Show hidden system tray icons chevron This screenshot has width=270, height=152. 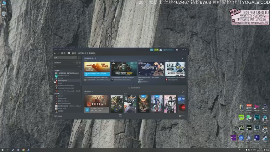(x=244, y=150)
